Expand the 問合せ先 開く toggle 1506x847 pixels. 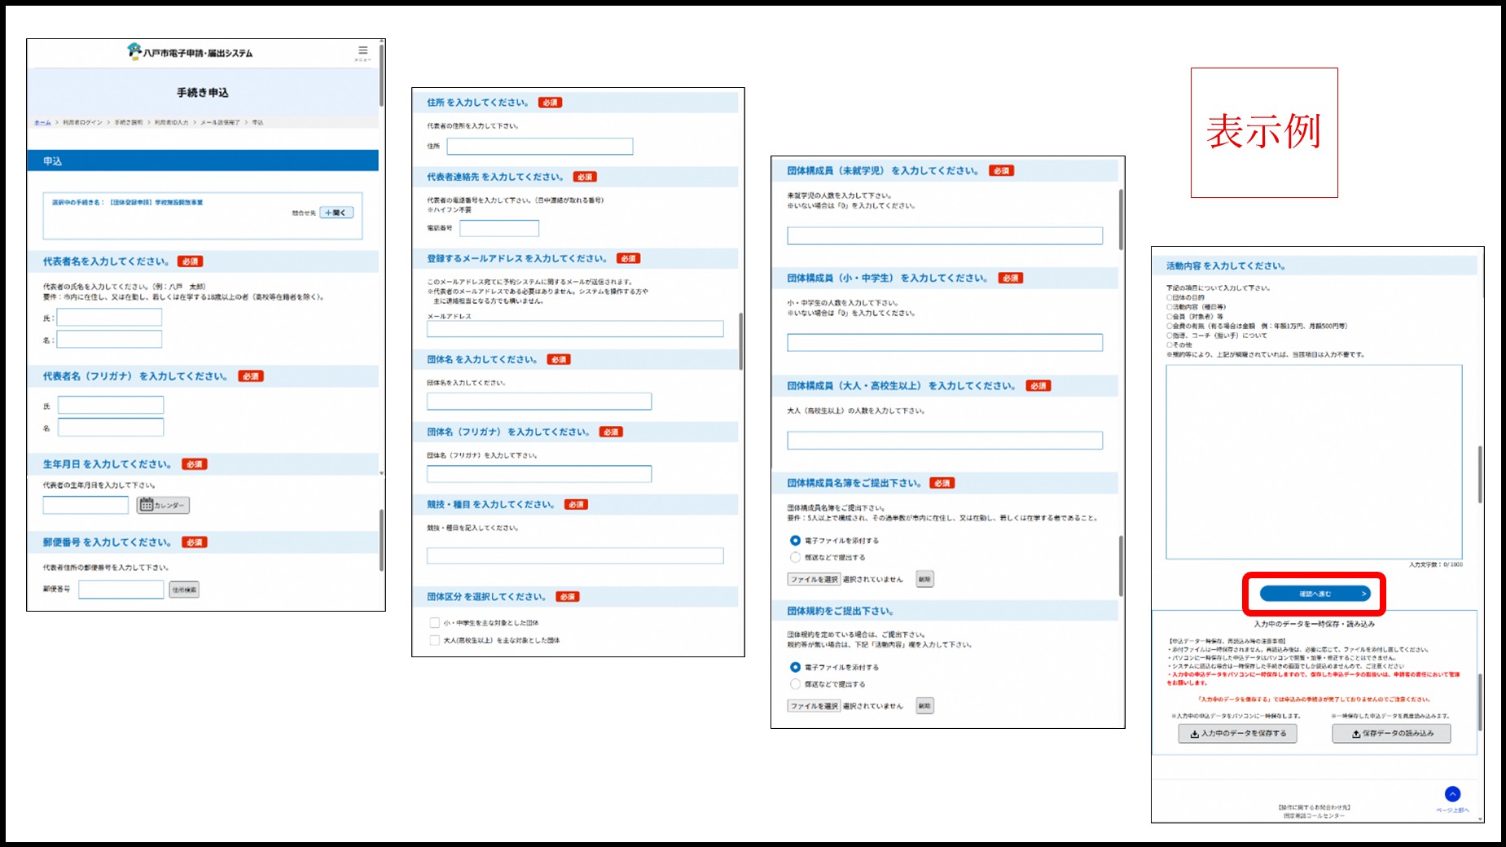coord(336,213)
